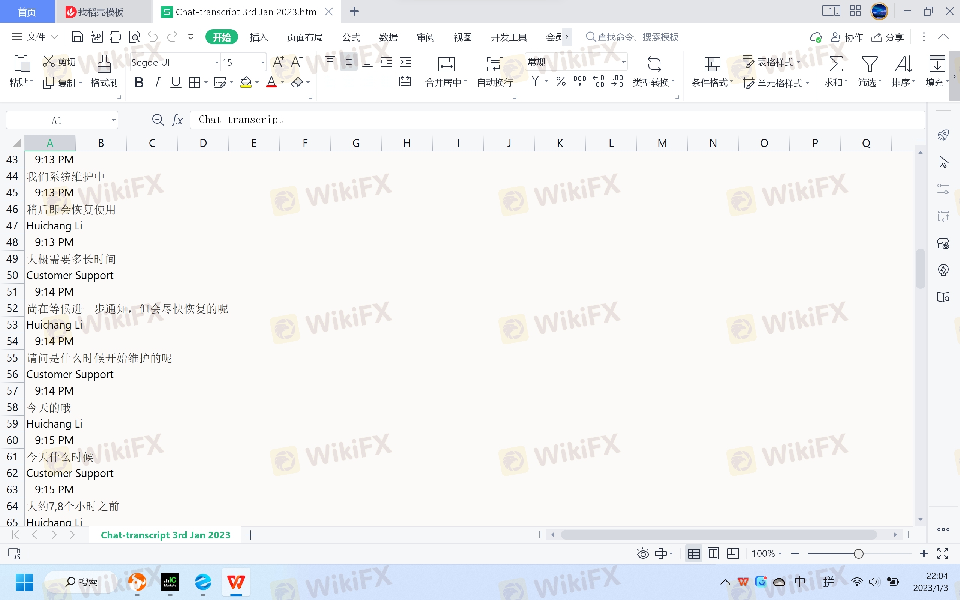Image resolution: width=960 pixels, height=600 pixels.
Task: Expand the borders dropdown arrow
Action: [206, 82]
